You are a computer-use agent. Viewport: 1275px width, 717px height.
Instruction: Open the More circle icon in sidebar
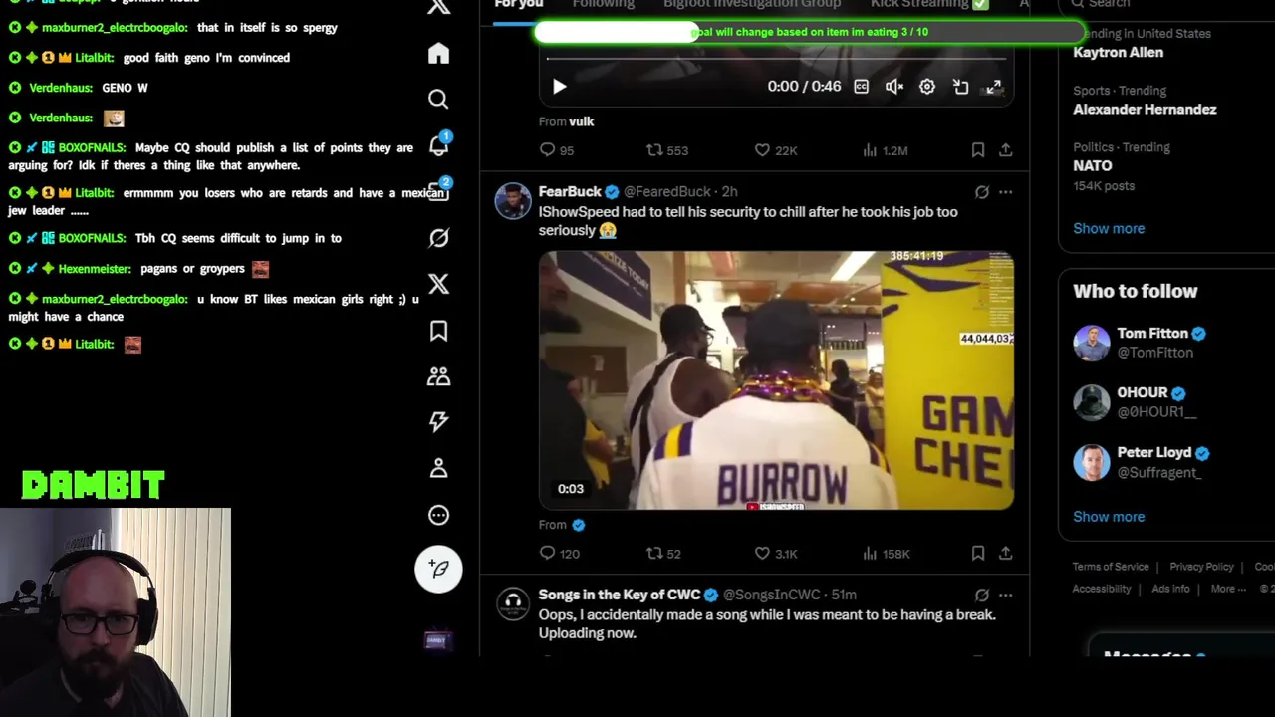click(438, 515)
